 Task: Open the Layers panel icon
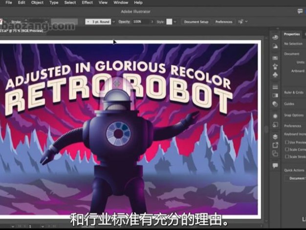(x=275, y=137)
